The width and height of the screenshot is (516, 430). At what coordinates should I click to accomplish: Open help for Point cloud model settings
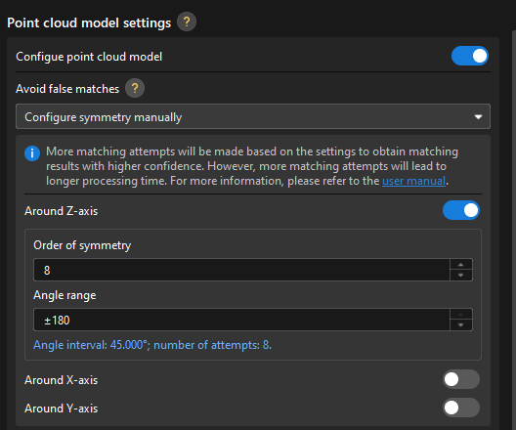pos(187,22)
